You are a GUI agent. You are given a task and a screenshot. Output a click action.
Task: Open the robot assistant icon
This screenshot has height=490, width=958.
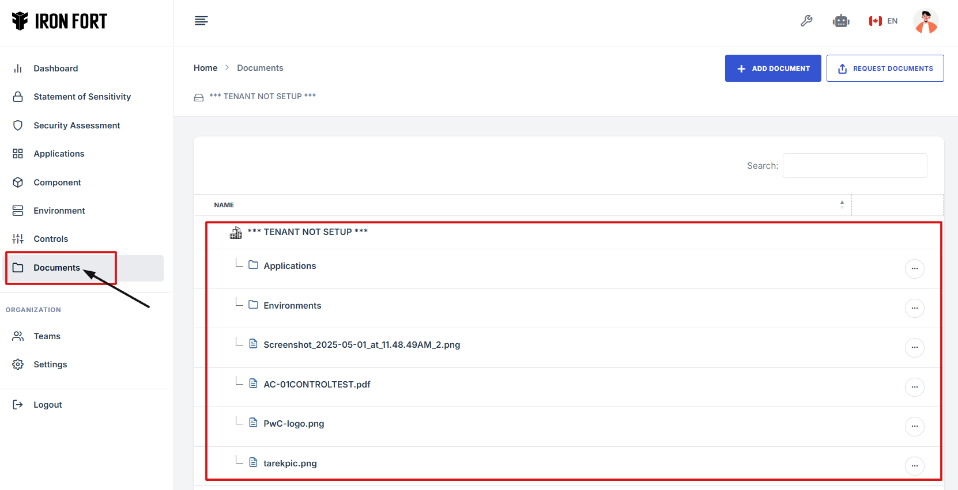[841, 21]
